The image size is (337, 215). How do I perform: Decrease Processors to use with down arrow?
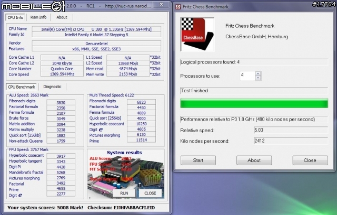(258, 78)
